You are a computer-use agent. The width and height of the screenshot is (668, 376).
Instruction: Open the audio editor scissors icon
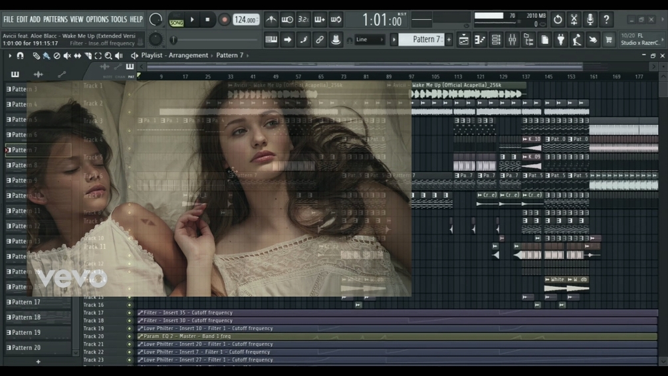click(x=574, y=19)
